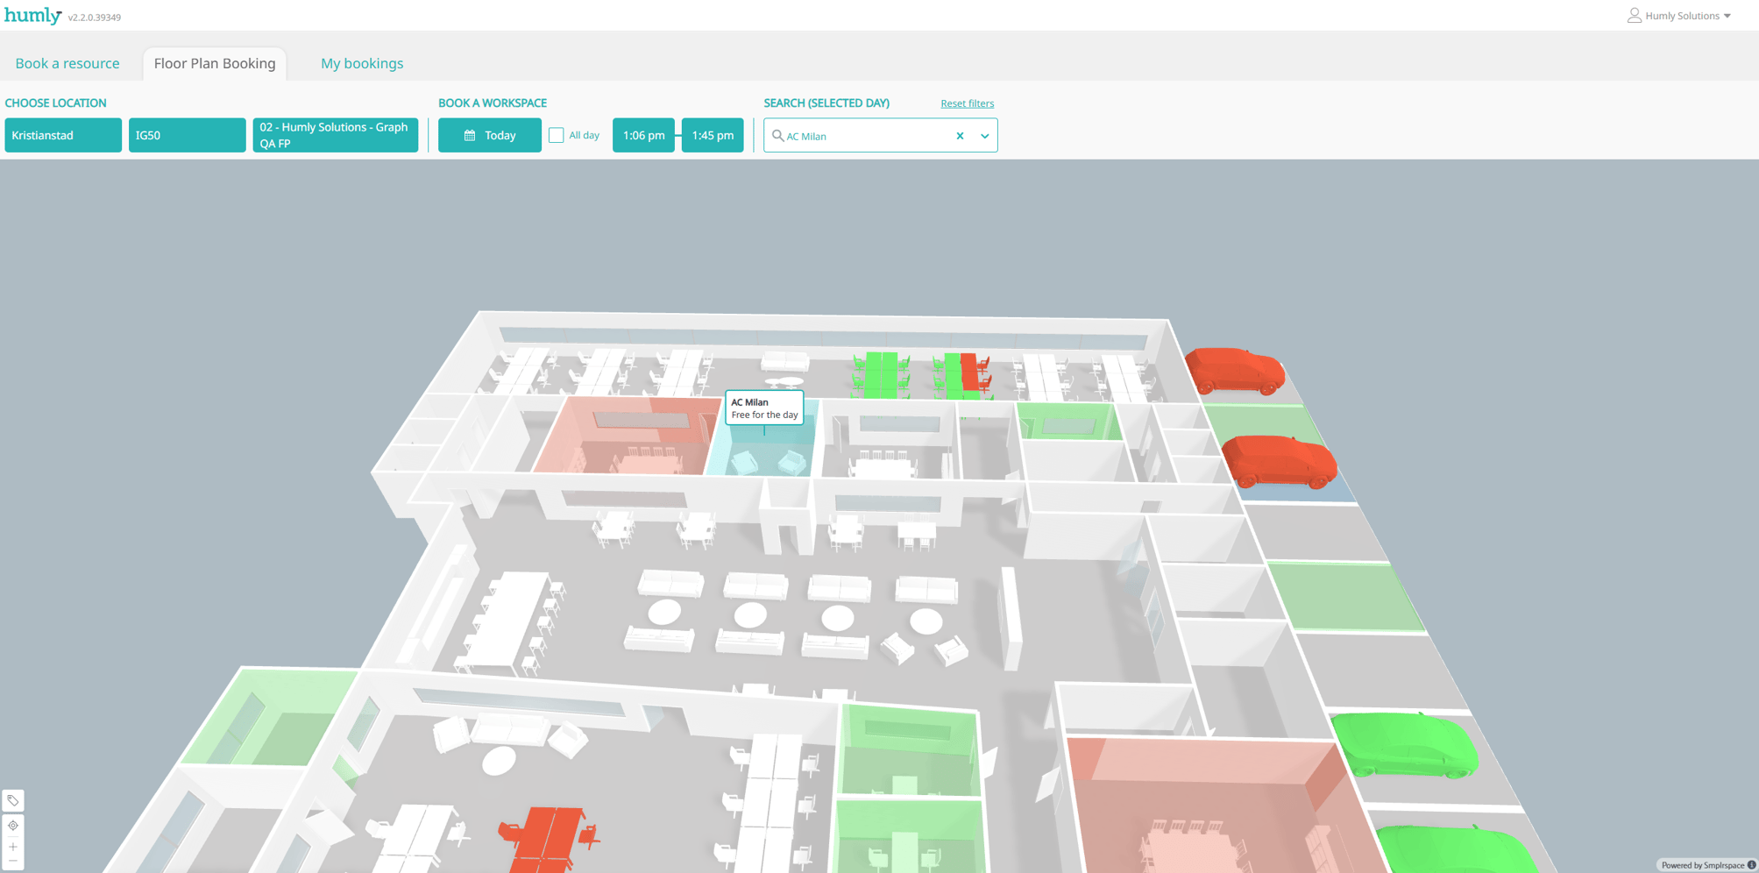The height and width of the screenshot is (873, 1759).
Task: Open the Kristianstad location selector
Action: (63, 135)
